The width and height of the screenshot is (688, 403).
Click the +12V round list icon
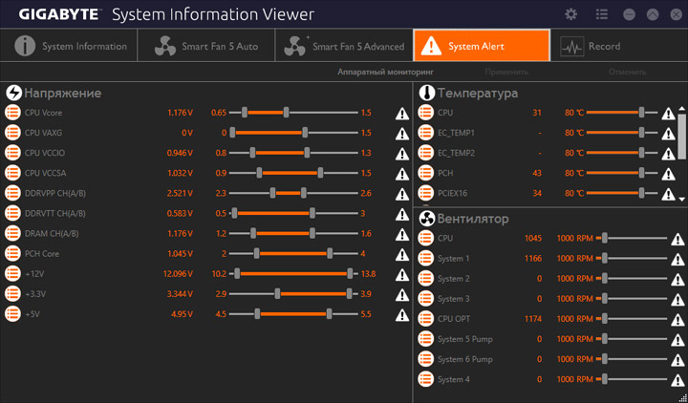pos(12,274)
